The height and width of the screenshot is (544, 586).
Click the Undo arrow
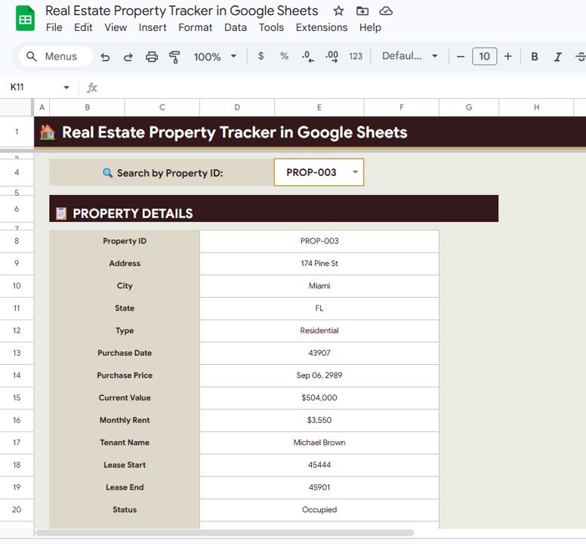coord(105,57)
